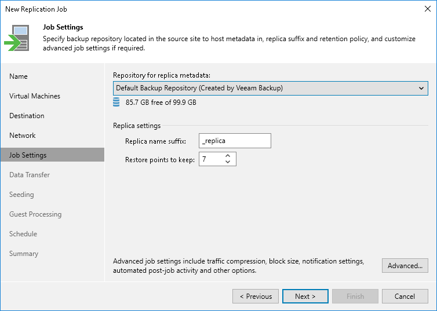This screenshot has width=437, height=311.
Task: Click the replication job wizard header icon
Action: (18, 38)
